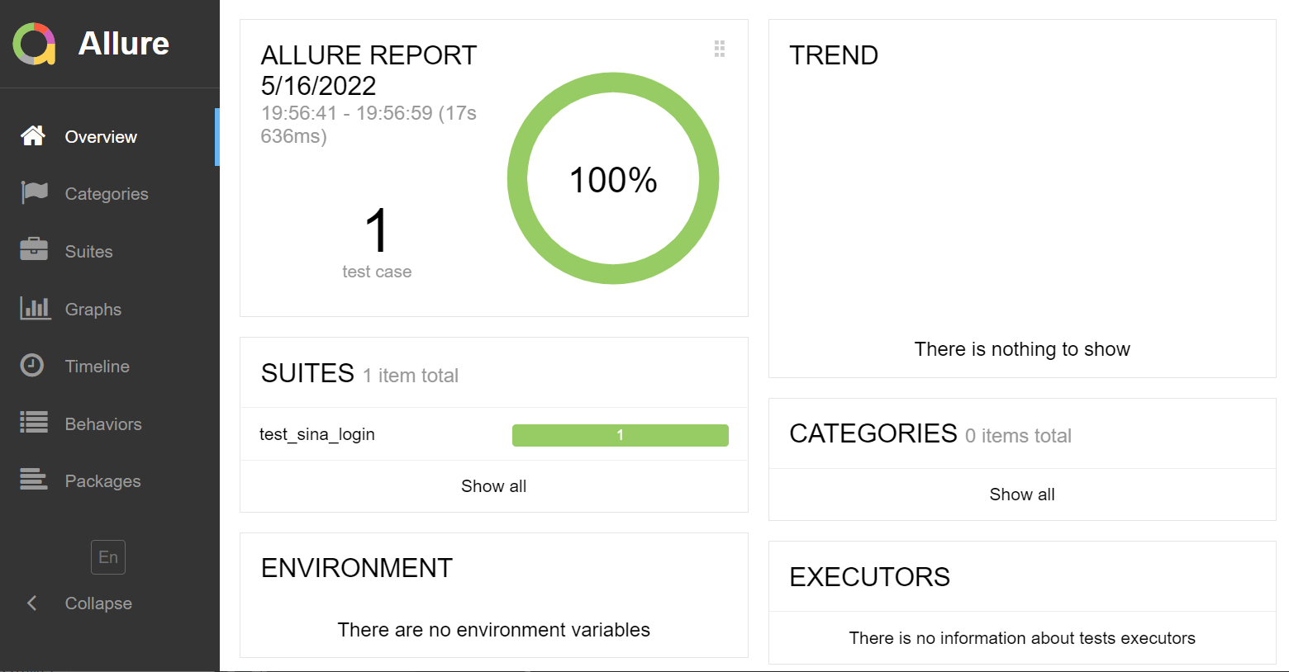Switch to the Suites menu item

[89, 252]
